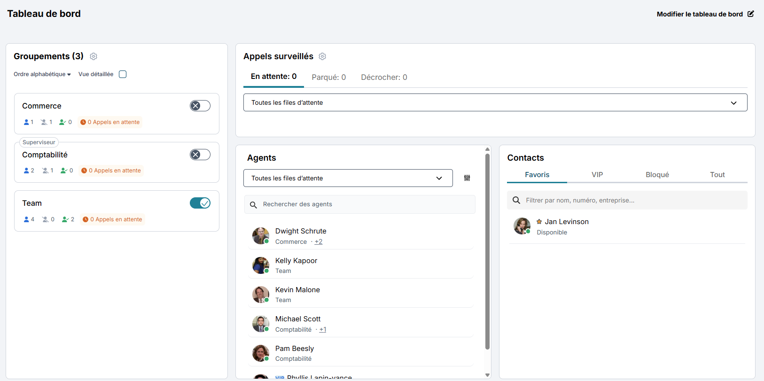
Task: Click Modifier le tableau de bord
Action: click(x=699, y=14)
